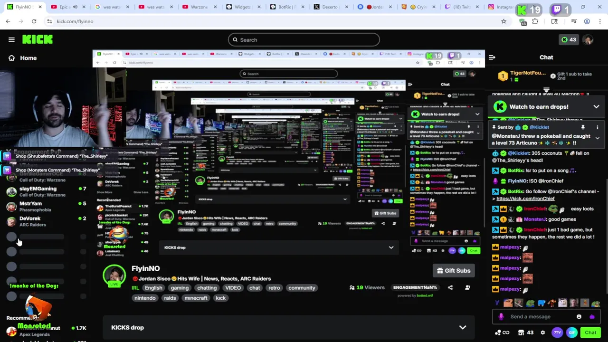The height and width of the screenshot is (342, 608).
Task: Click the green KICK logo
Action: pyautogui.click(x=38, y=39)
